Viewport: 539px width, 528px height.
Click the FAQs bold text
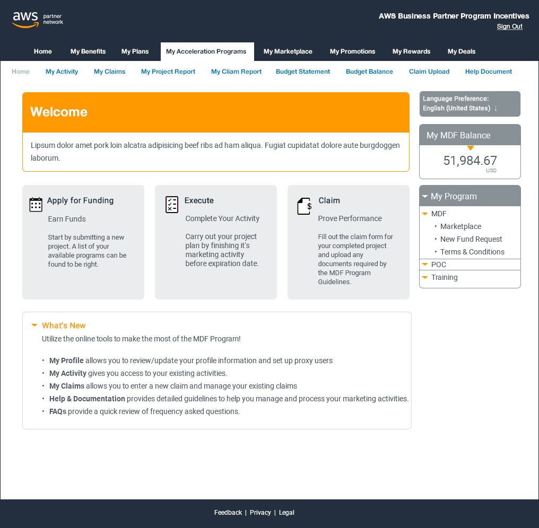point(58,411)
